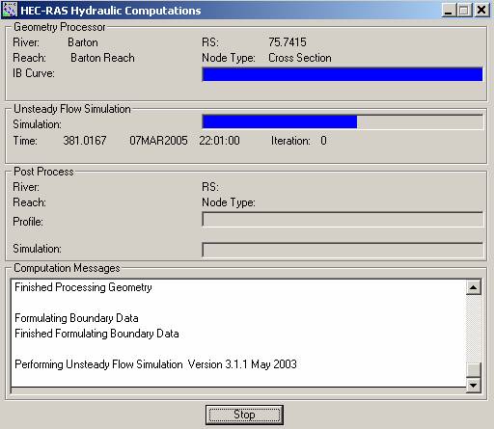Minimize the Hydraulic Computations window
Image resolution: width=494 pixels, height=429 pixels.
(x=448, y=10)
